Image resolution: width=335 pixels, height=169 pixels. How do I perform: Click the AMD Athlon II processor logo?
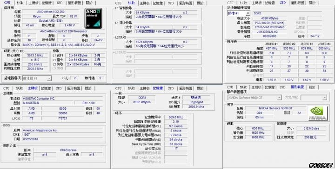(x=94, y=18)
